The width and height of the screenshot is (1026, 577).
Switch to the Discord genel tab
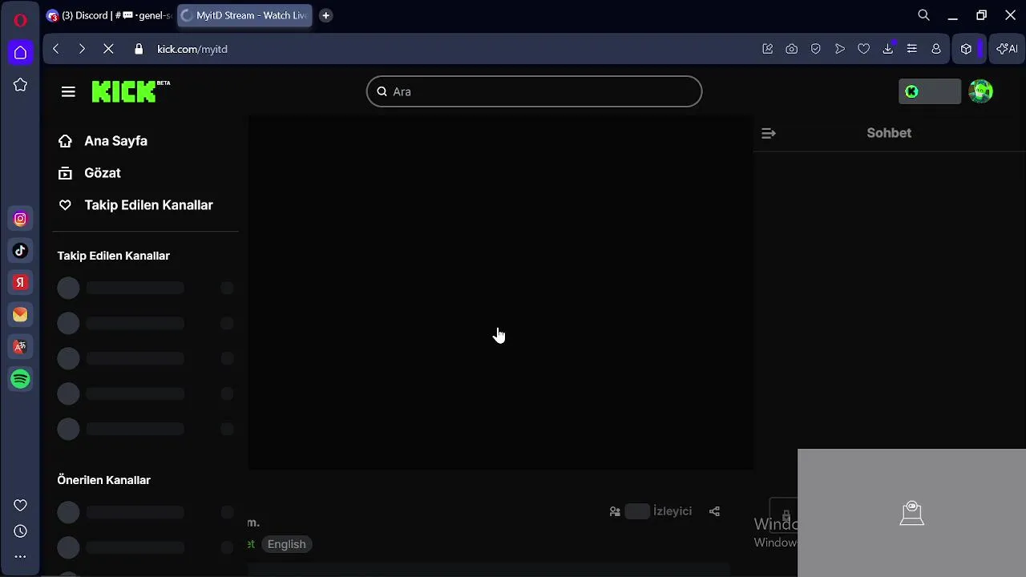108,15
